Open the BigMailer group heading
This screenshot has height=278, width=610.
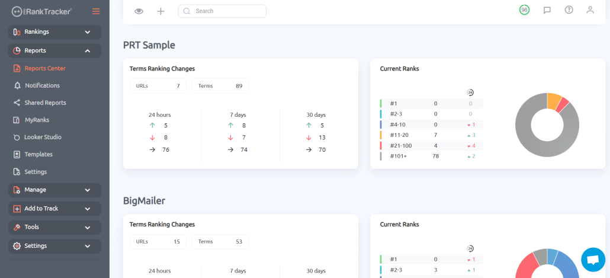pyautogui.click(x=145, y=201)
